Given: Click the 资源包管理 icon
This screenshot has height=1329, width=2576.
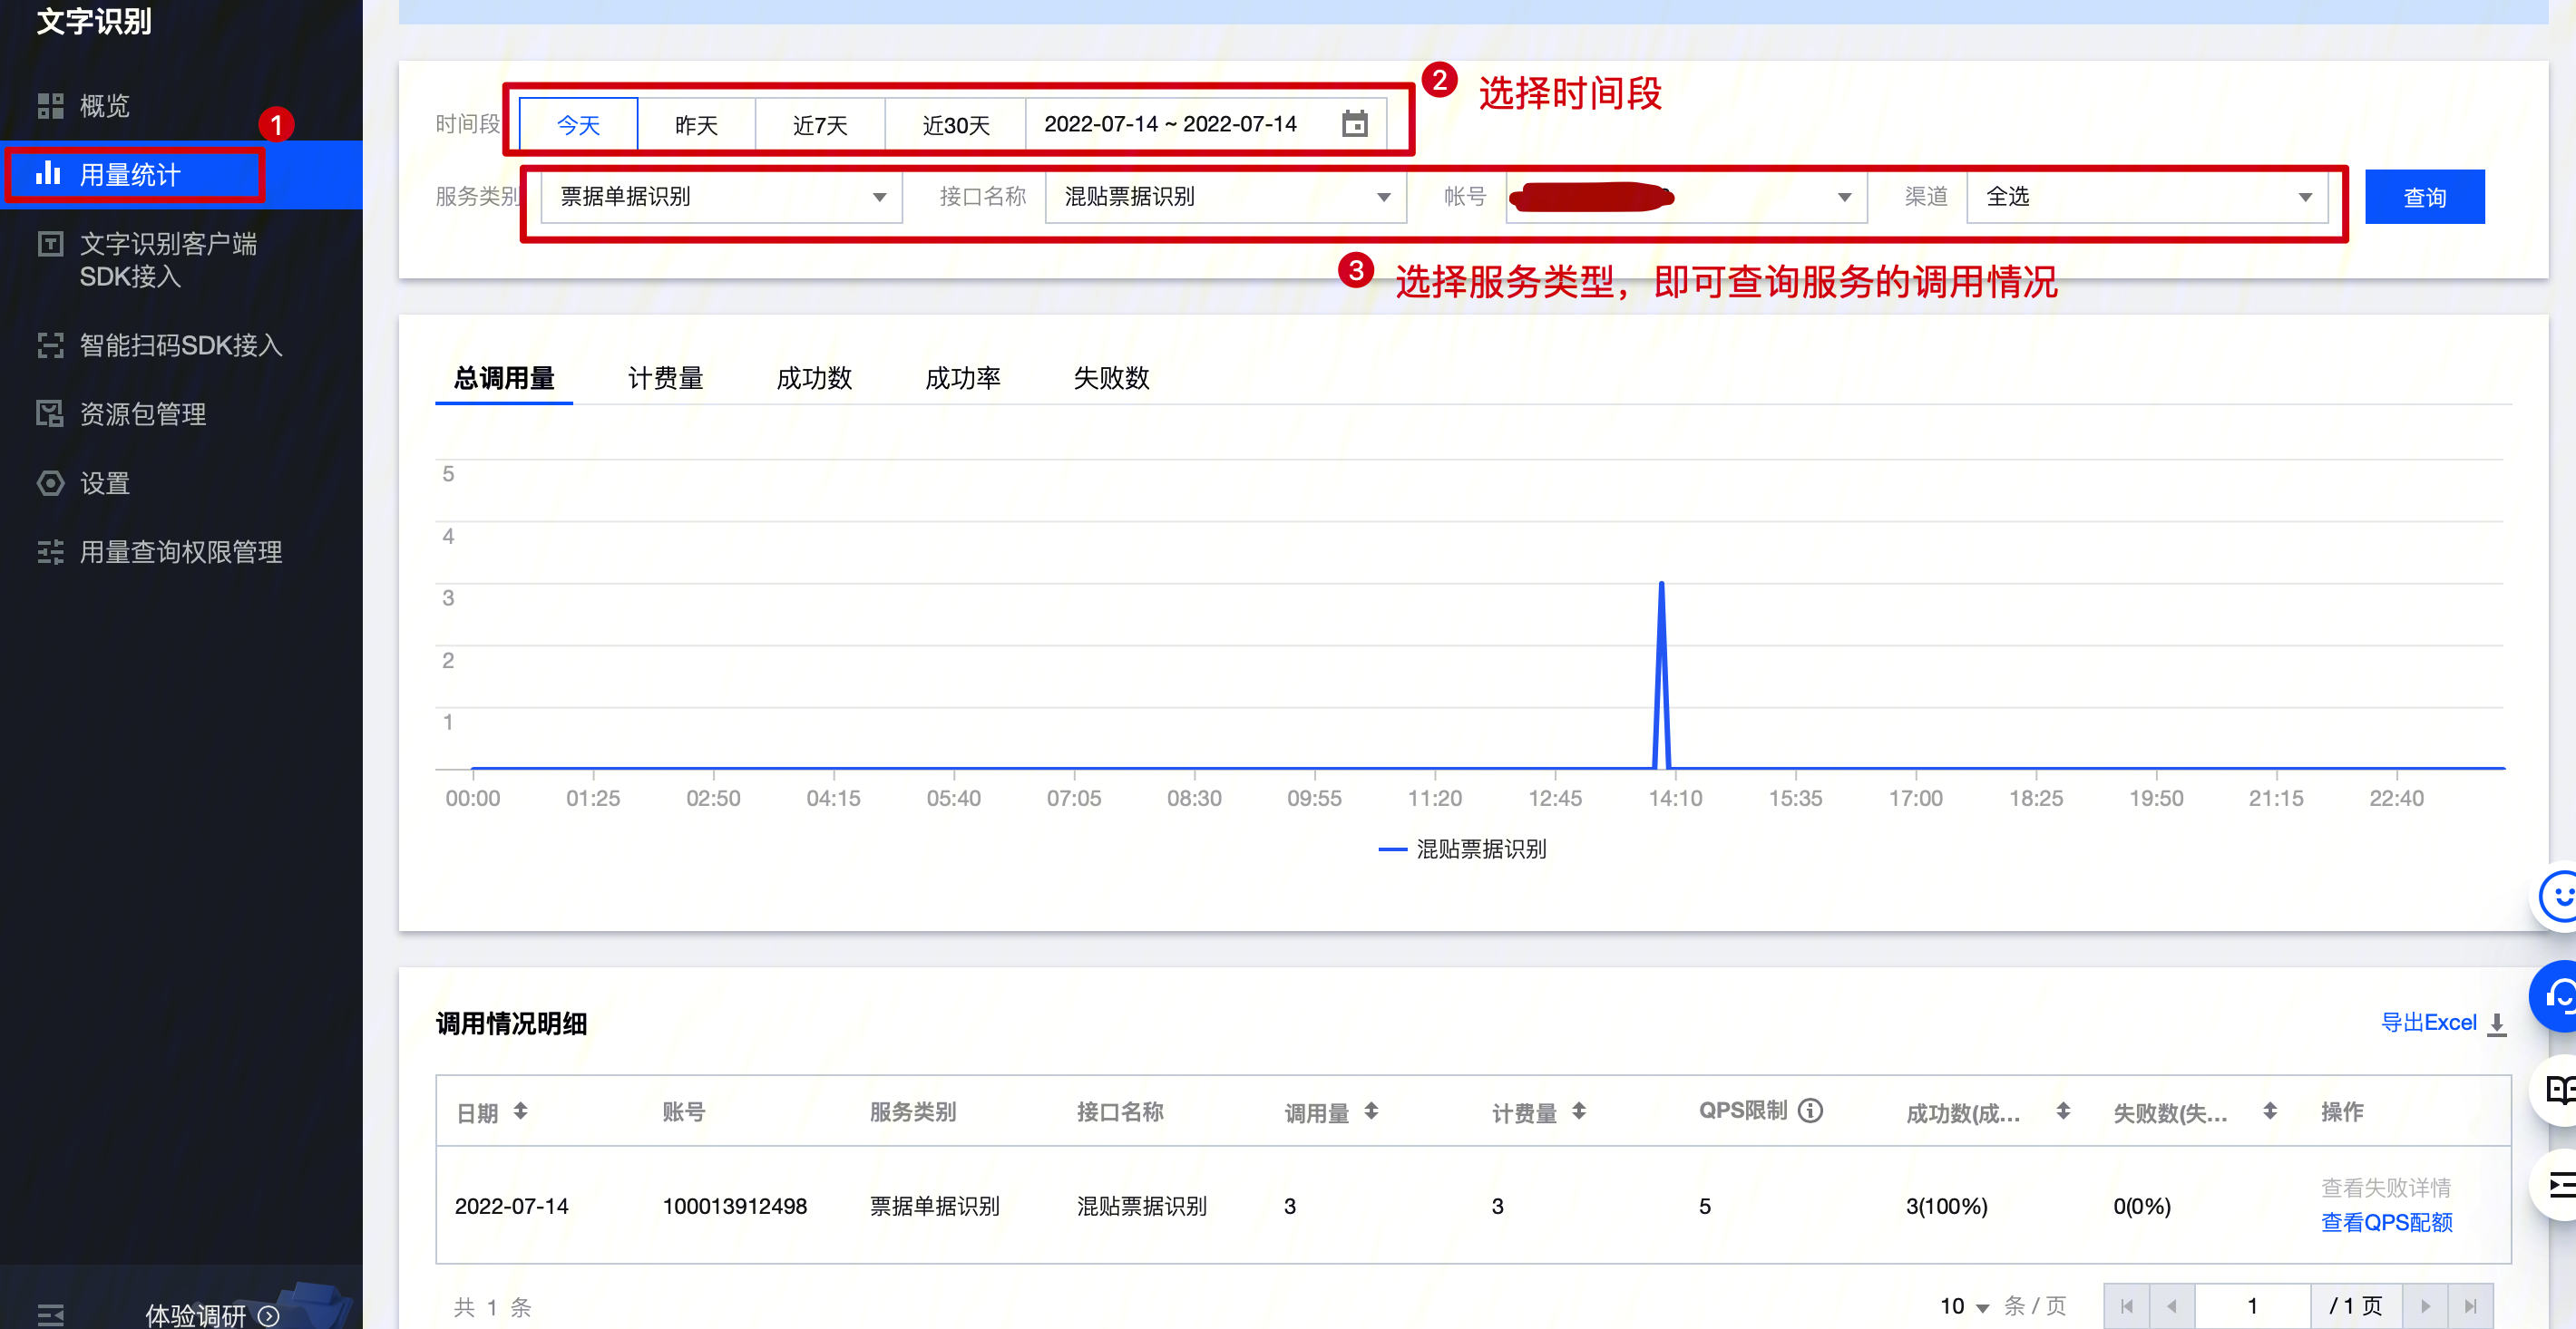Looking at the screenshot, I should pos(50,413).
